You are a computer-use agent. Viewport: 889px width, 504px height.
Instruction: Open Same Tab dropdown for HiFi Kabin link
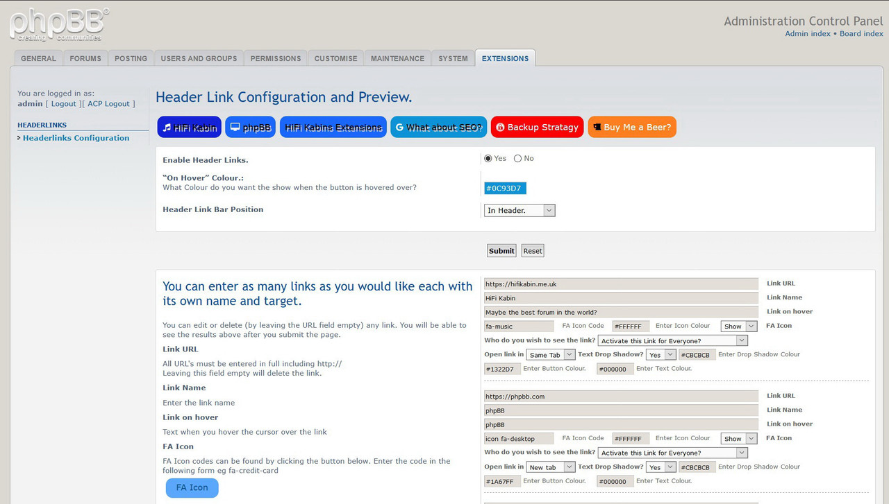pyautogui.click(x=551, y=354)
